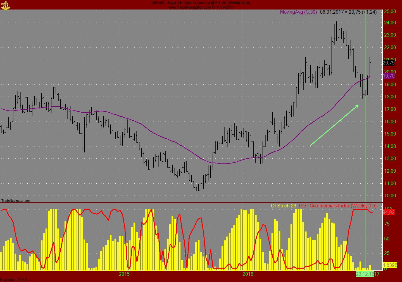Click the Eigentum ZYXA text in bottom corner
The width and height of the screenshot is (402, 282).
click(13, 280)
